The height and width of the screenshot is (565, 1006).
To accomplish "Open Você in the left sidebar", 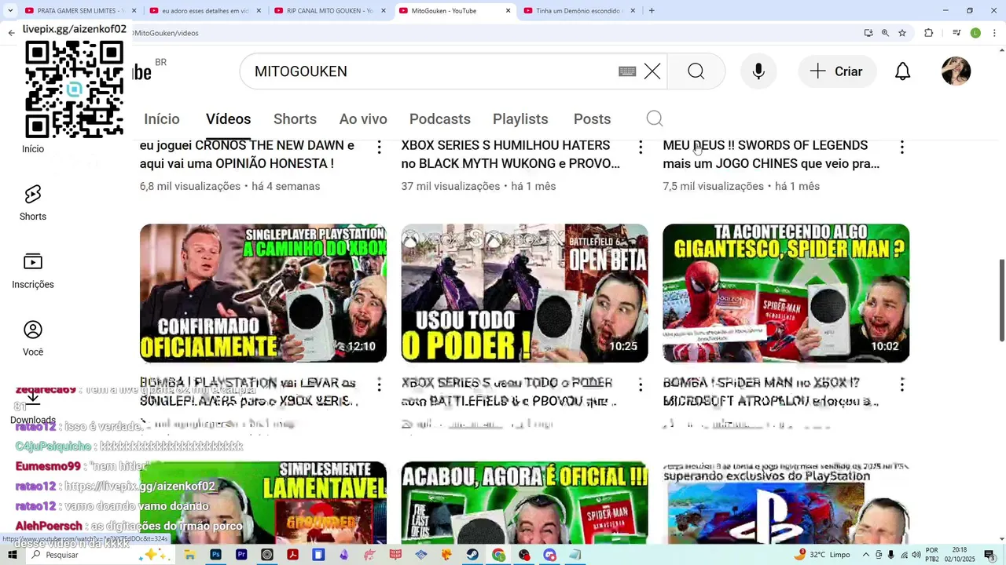I will 33,339.
